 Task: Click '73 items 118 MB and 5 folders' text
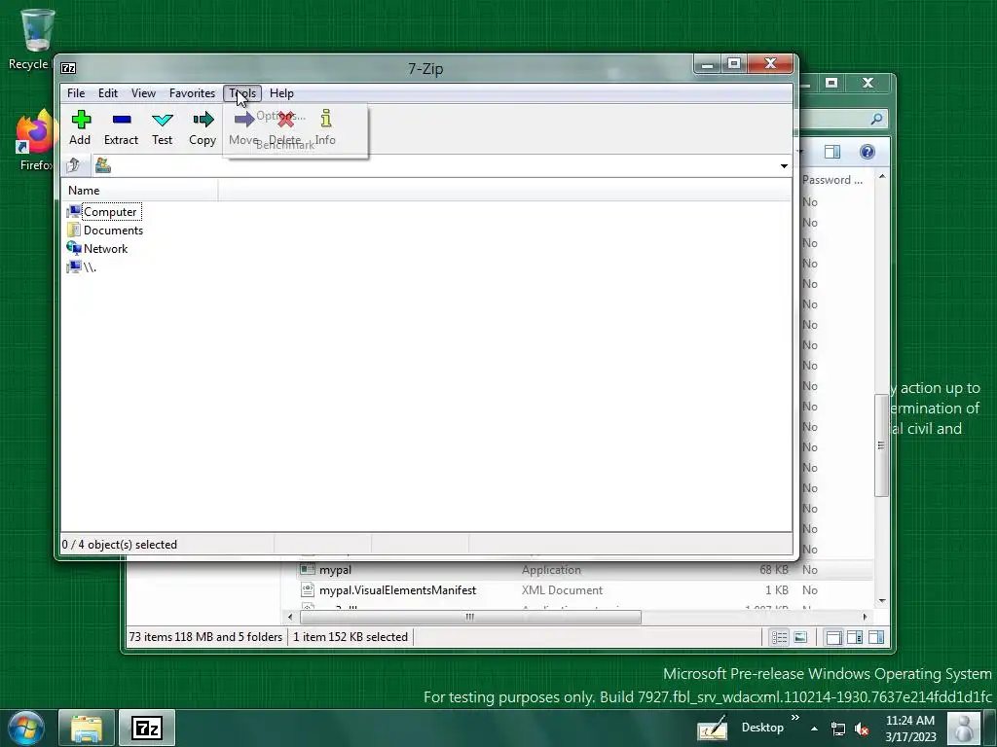205,637
